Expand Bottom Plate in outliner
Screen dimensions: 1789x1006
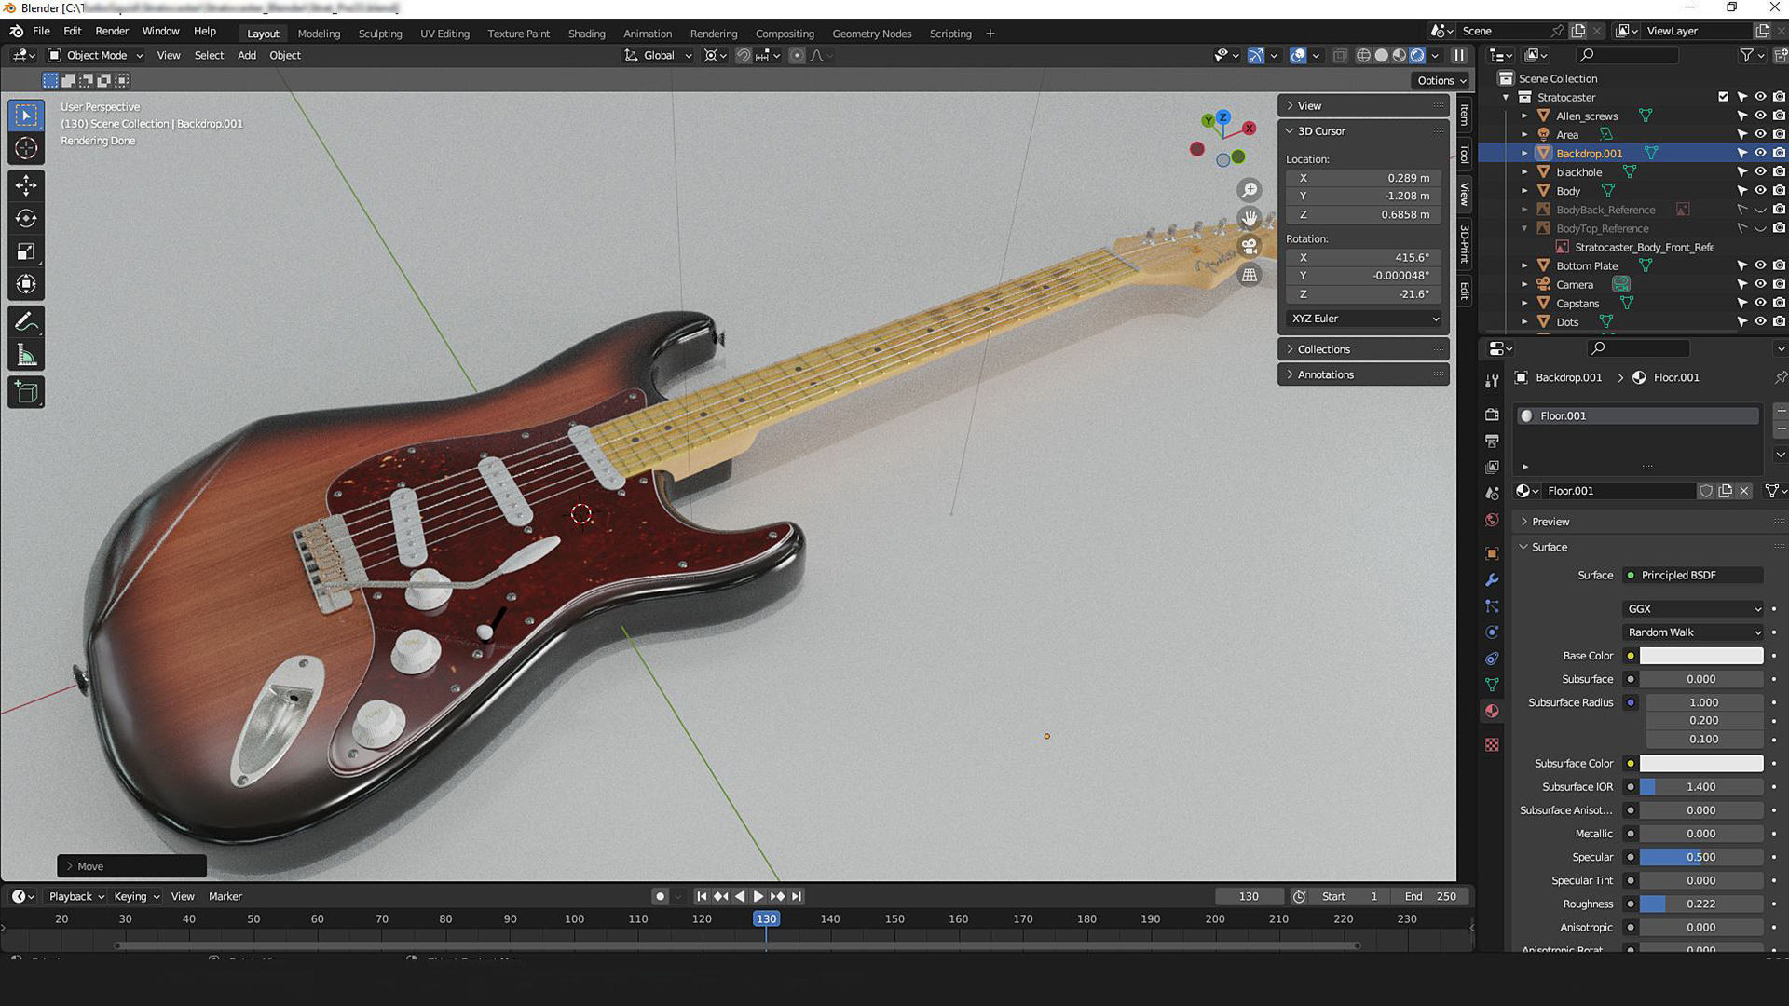pyautogui.click(x=1524, y=265)
